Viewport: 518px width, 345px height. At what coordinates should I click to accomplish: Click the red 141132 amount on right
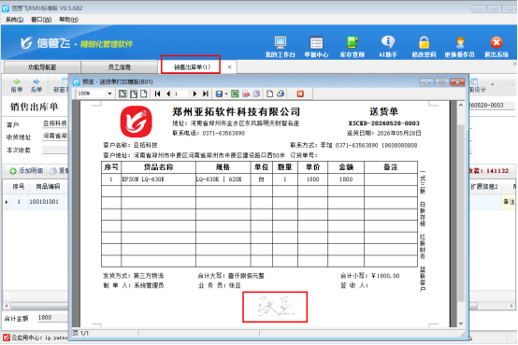(497, 171)
